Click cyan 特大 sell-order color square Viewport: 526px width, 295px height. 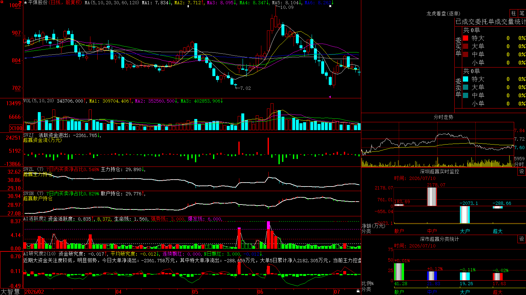tap(466, 79)
